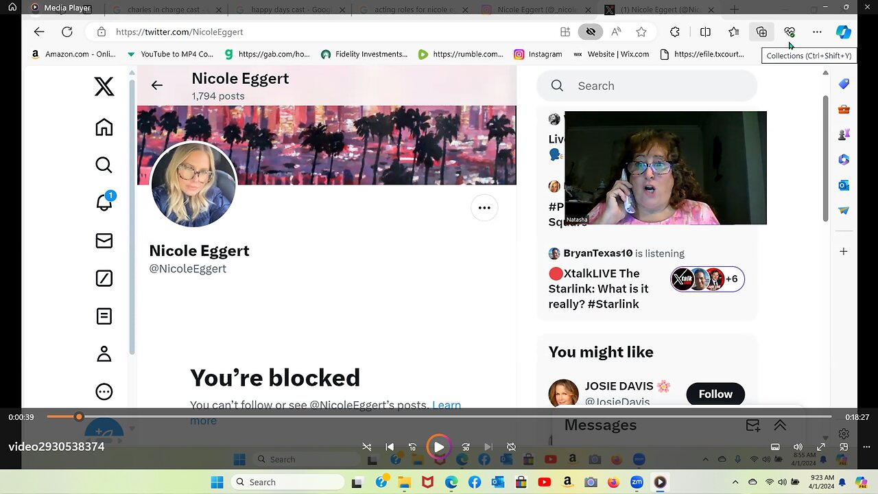878x494 pixels.
Task: Open Website | Wix.com bookmark
Action: [610, 54]
